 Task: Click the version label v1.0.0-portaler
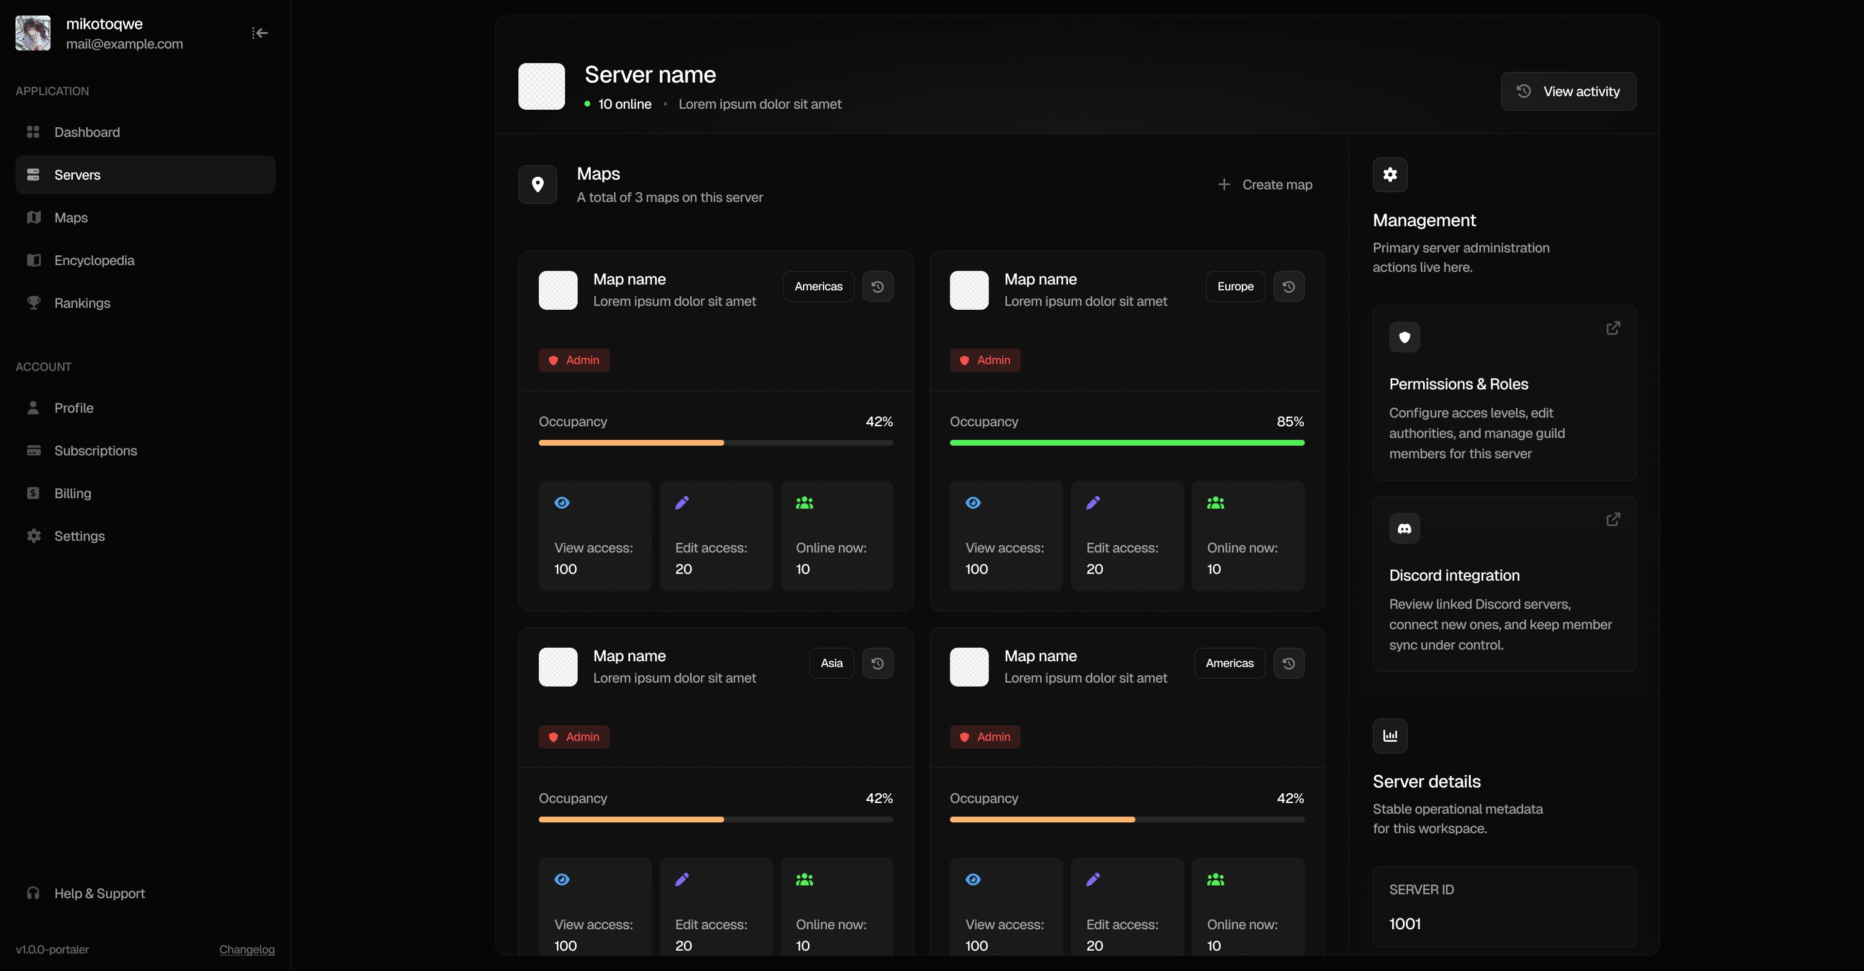(x=53, y=949)
